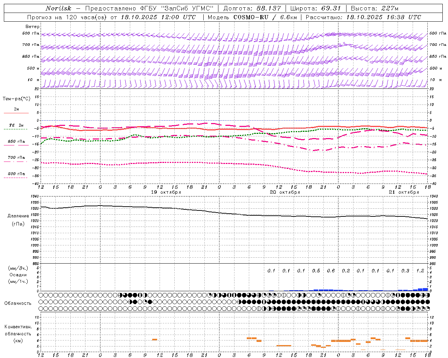The width and height of the screenshot is (448, 358).
Task: Click the '(мм/1ч.)' precipitation unit label
Action: click(18, 281)
